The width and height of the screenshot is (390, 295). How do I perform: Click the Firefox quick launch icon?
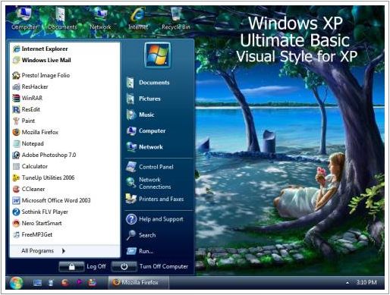point(65,282)
